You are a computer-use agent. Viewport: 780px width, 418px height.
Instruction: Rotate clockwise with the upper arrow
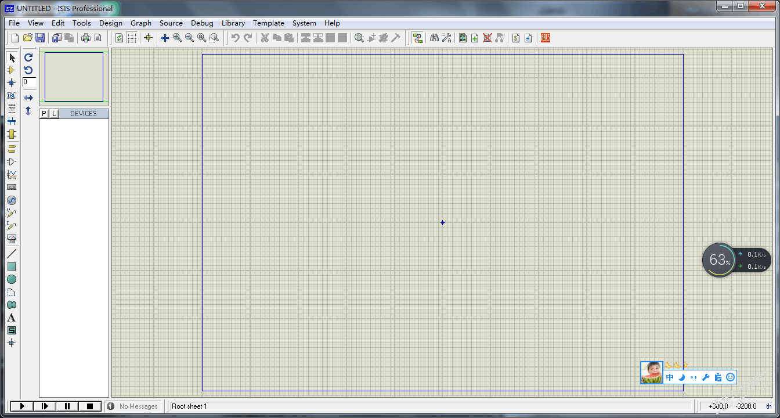coord(28,57)
